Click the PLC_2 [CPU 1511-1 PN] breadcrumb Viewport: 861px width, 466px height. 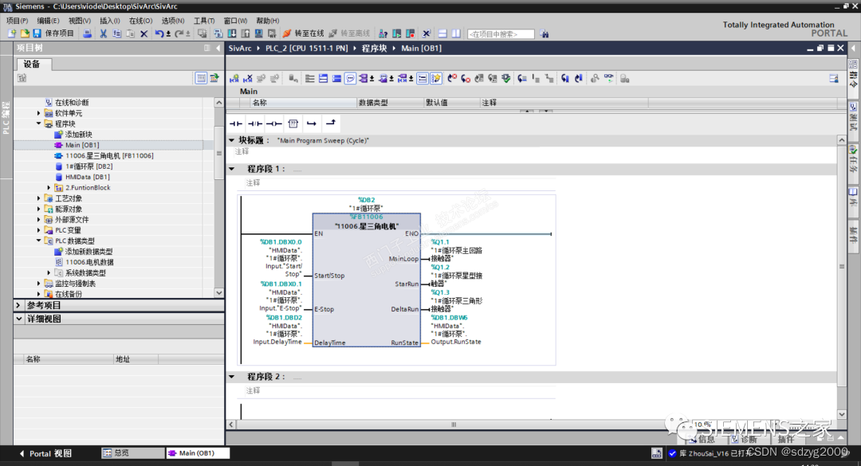coord(306,49)
